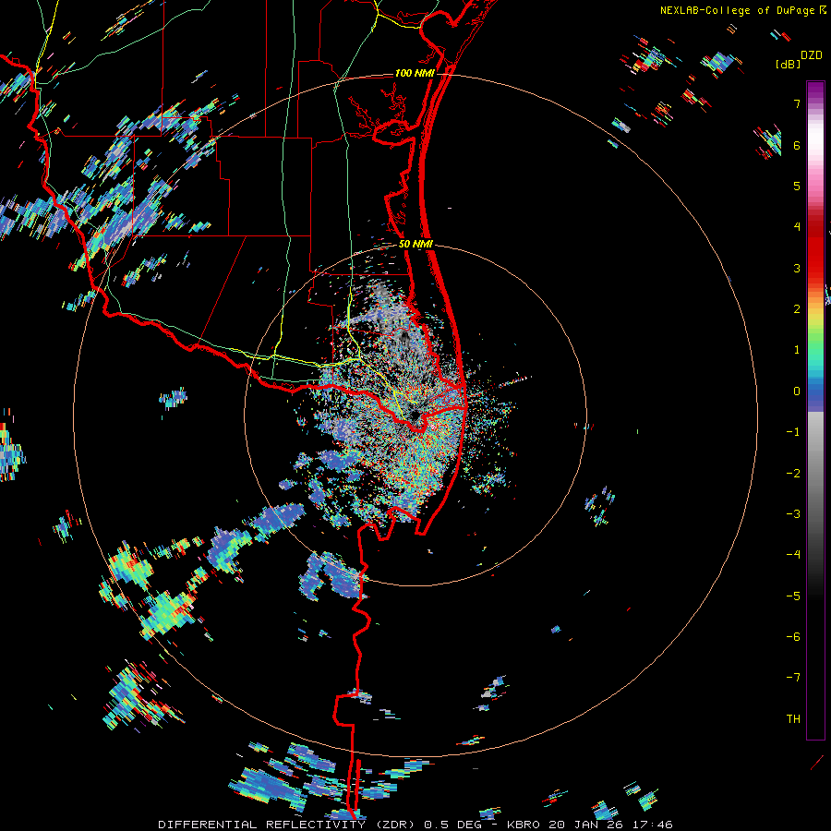Click the 2 value on the color scale
This screenshot has width=831, height=831.
coord(797,309)
